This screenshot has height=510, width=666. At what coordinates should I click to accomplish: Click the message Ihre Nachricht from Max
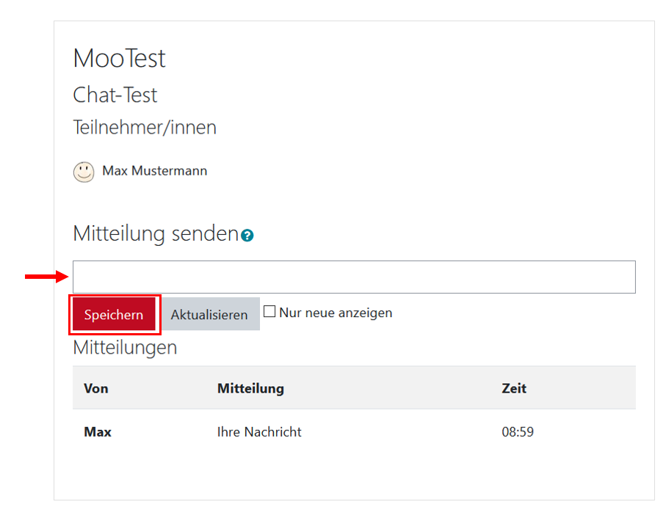[x=259, y=431]
